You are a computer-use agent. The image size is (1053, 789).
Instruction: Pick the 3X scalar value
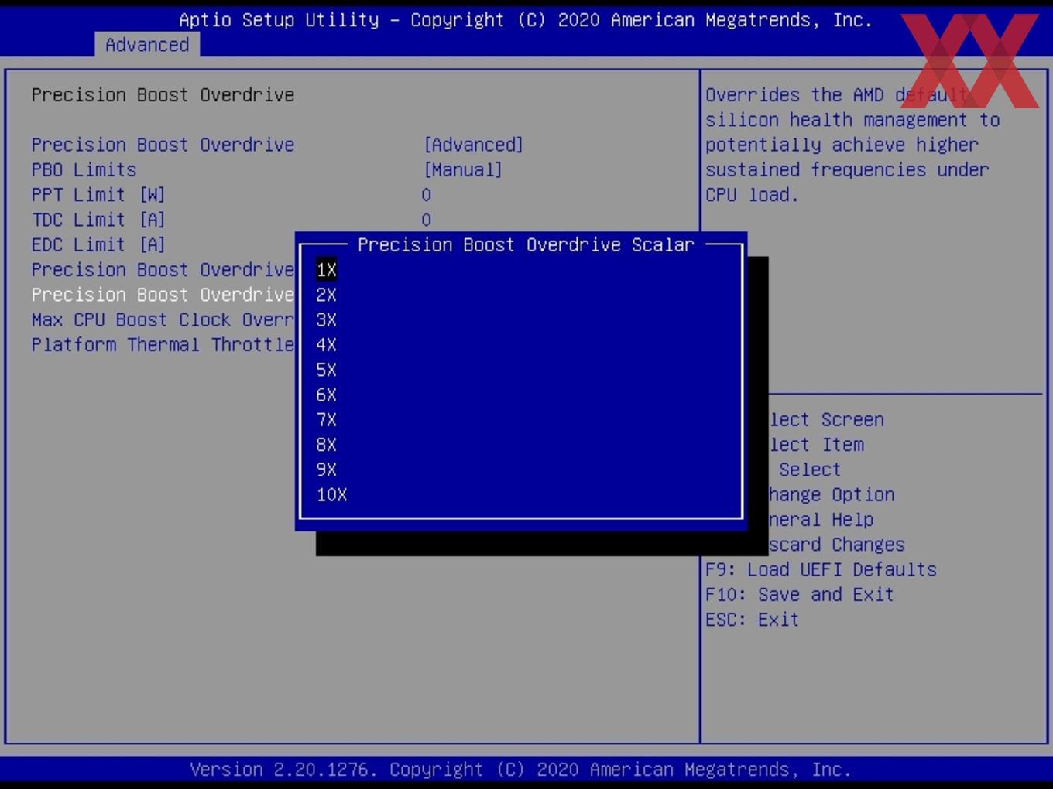click(x=326, y=319)
